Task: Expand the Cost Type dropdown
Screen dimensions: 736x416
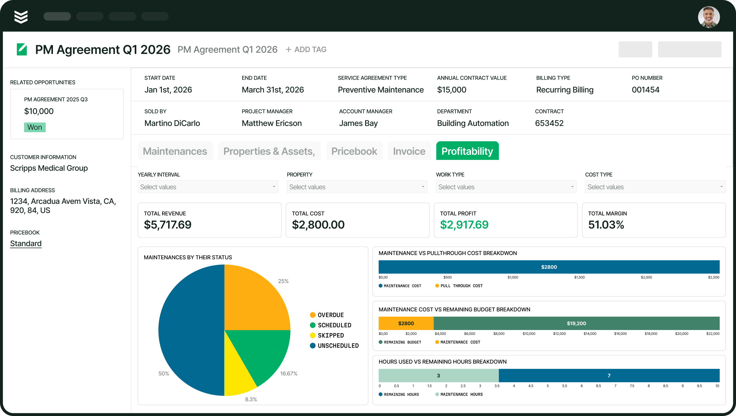Action: pyautogui.click(x=655, y=187)
